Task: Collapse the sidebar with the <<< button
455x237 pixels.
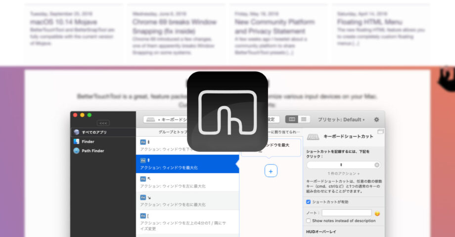Action: (x=103, y=123)
